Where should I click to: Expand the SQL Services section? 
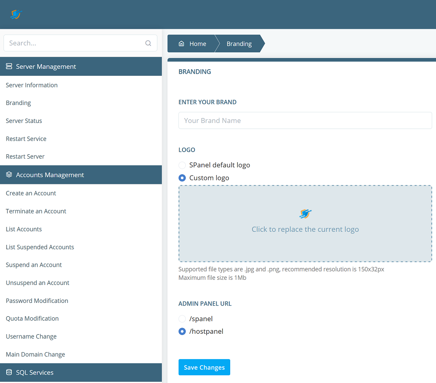[81, 373]
